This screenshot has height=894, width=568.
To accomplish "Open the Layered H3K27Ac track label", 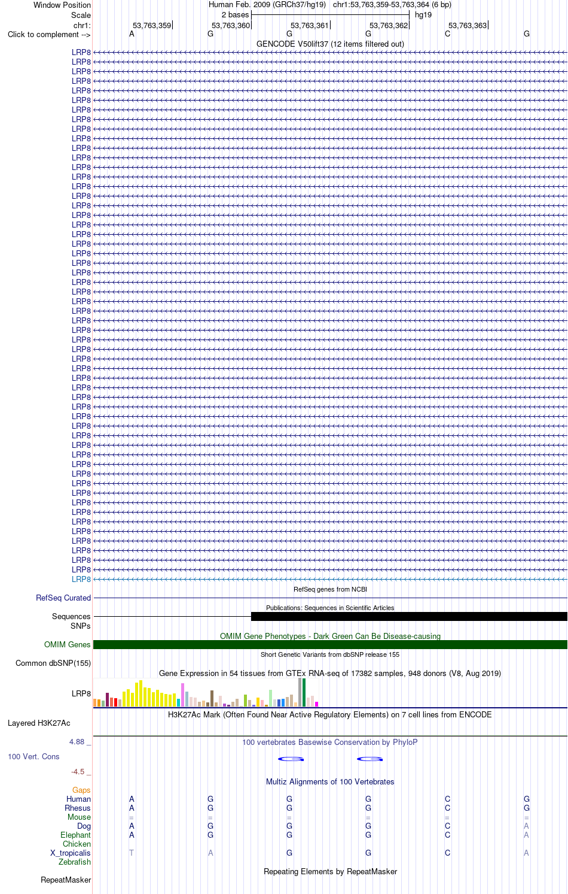I will (x=39, y=723).
